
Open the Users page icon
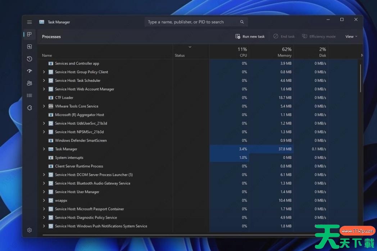(x=29, y=83)
